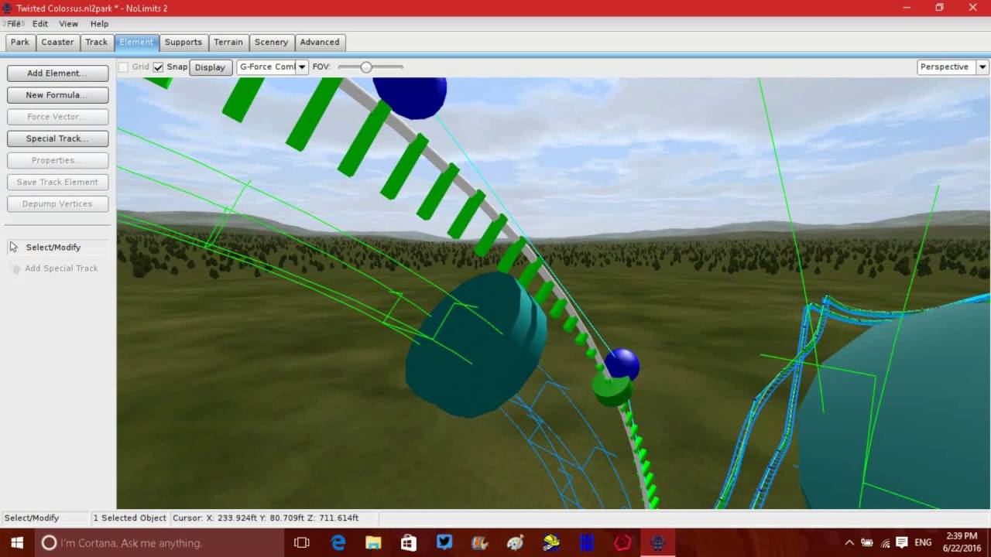Click the Cortana search box
This screenshot has width=991, height=557.
coord(159,543)
